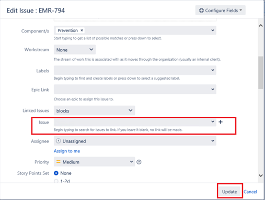The height and width of the screenshot is (200, 265).
Task: Select the None story points radio
Action: [x=56, y=173]
